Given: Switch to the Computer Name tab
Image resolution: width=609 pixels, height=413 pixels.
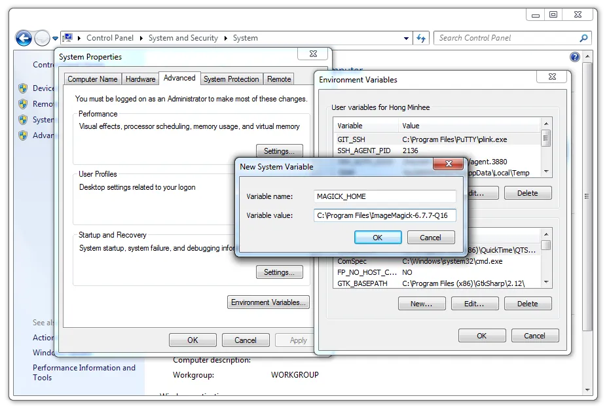Looking at the screenshot, I should 92,79.
